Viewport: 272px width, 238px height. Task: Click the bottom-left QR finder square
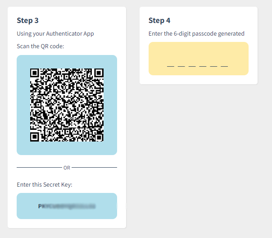35,137
